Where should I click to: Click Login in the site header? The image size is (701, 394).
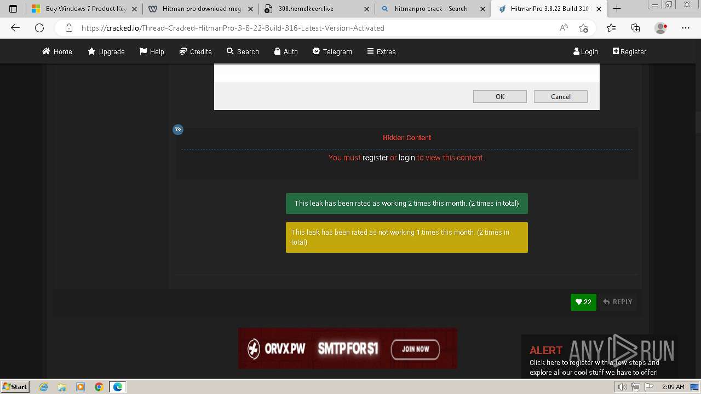click(585, 51)
